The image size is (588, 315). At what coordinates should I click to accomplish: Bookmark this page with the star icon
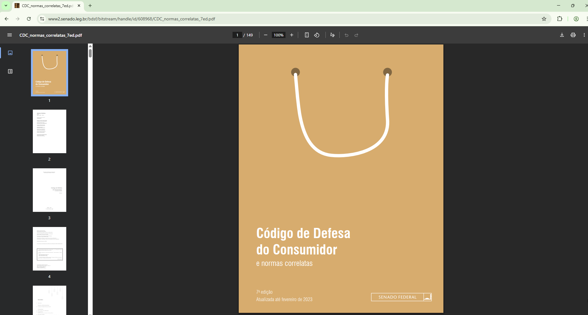(544, 19)
